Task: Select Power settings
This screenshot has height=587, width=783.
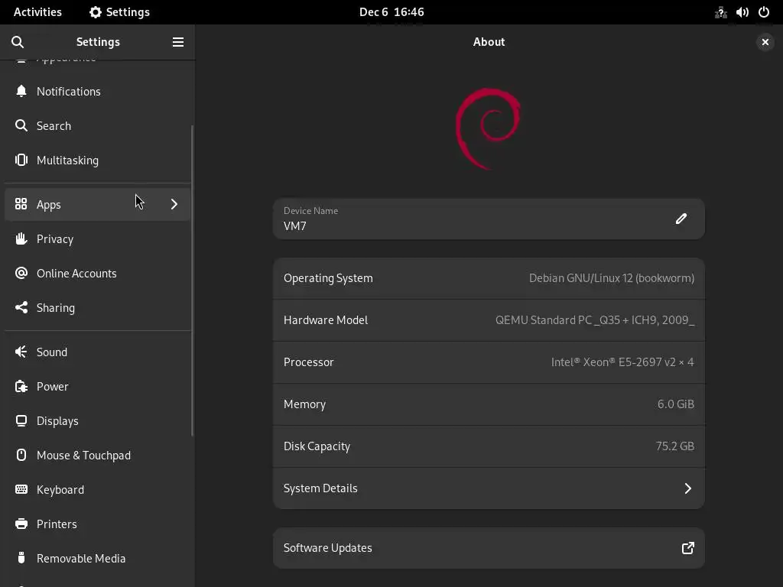Action: [98, 386]
